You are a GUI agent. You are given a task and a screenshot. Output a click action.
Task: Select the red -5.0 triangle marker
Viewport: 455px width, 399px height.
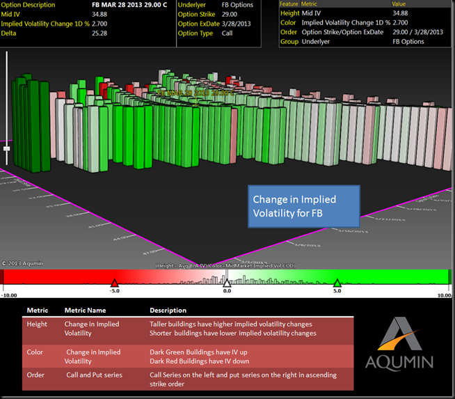click(115, 283)
